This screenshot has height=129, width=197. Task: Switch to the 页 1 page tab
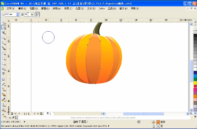[x=49, y=114]
